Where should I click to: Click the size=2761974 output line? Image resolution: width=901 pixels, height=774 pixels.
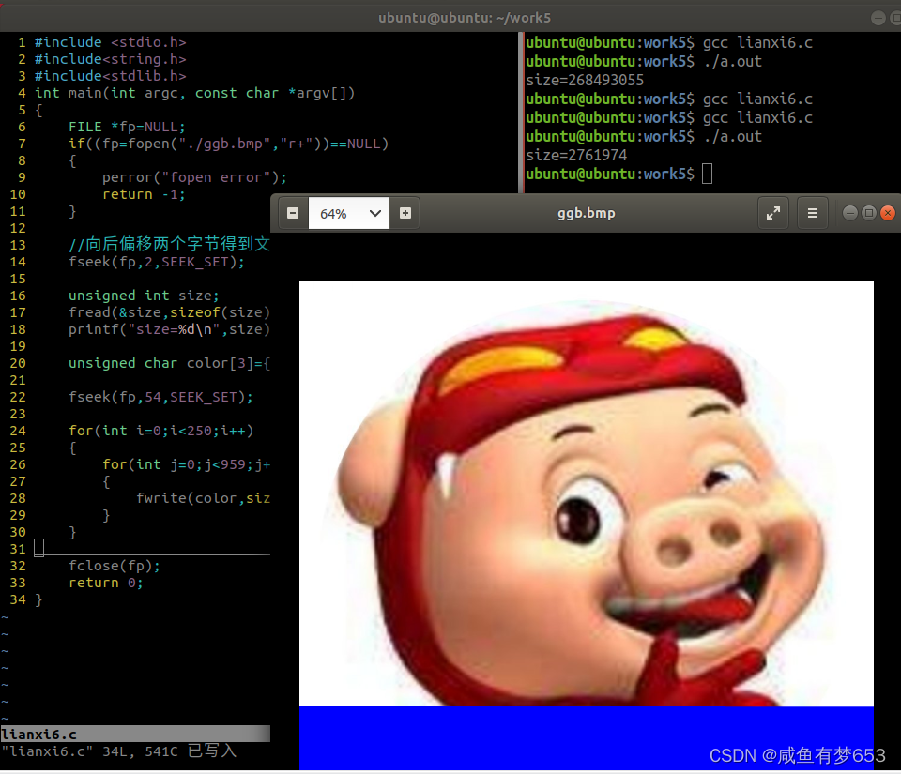576,155
